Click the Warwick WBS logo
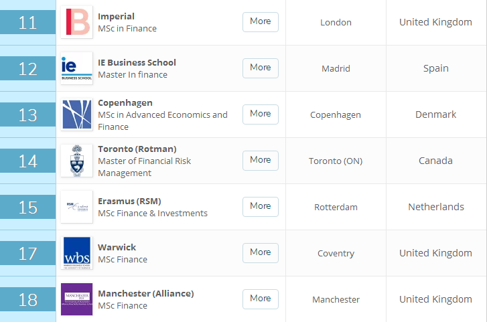The width and height of the screenshot is (487, 322). tap(76, 253)
